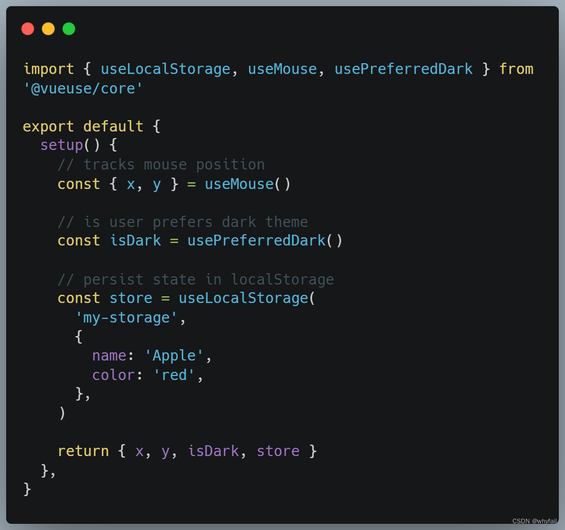Click the red close window dot
Screen dimensions: 565x530
pyautogui.click(x=28, y=29)
